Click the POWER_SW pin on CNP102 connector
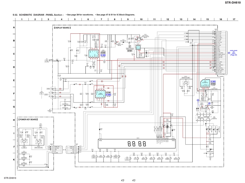The width and height of the screenshot is (245, 183). pyautogui.click(x=57, y=147)
